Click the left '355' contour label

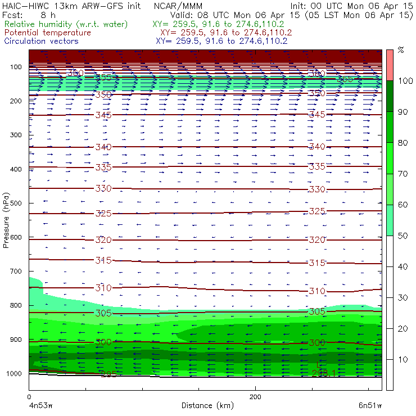pyautogui.click(x=103, y=78)
